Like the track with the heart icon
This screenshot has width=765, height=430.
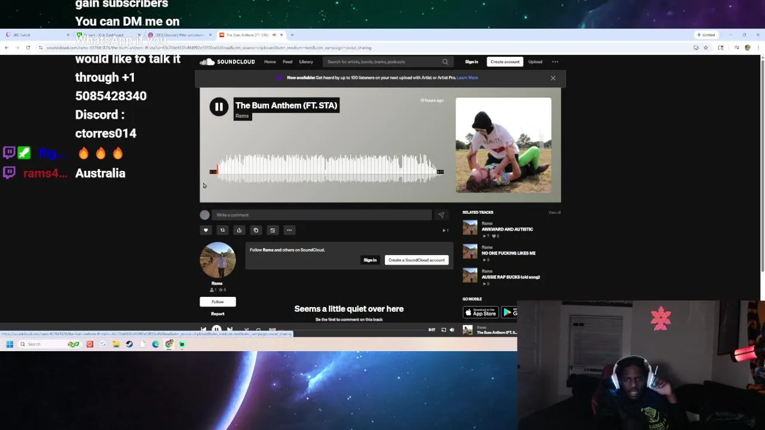coord(206,230)
